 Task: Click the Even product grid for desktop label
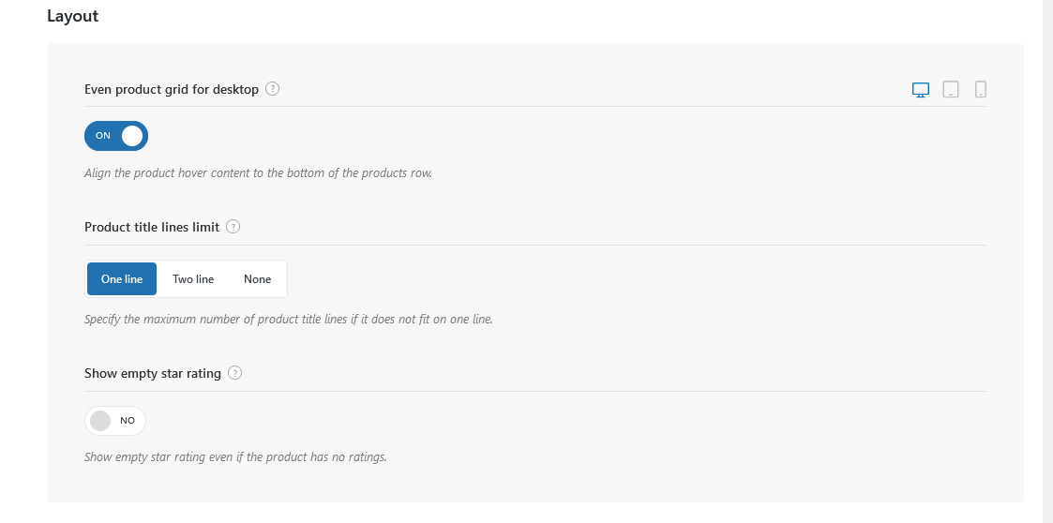point(172,89)
